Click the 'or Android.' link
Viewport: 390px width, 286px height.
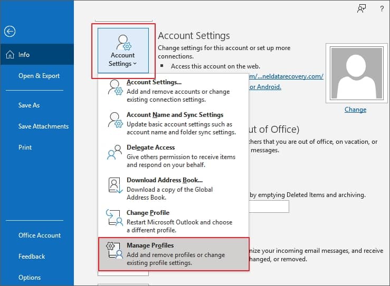click(x=265, y=87)
